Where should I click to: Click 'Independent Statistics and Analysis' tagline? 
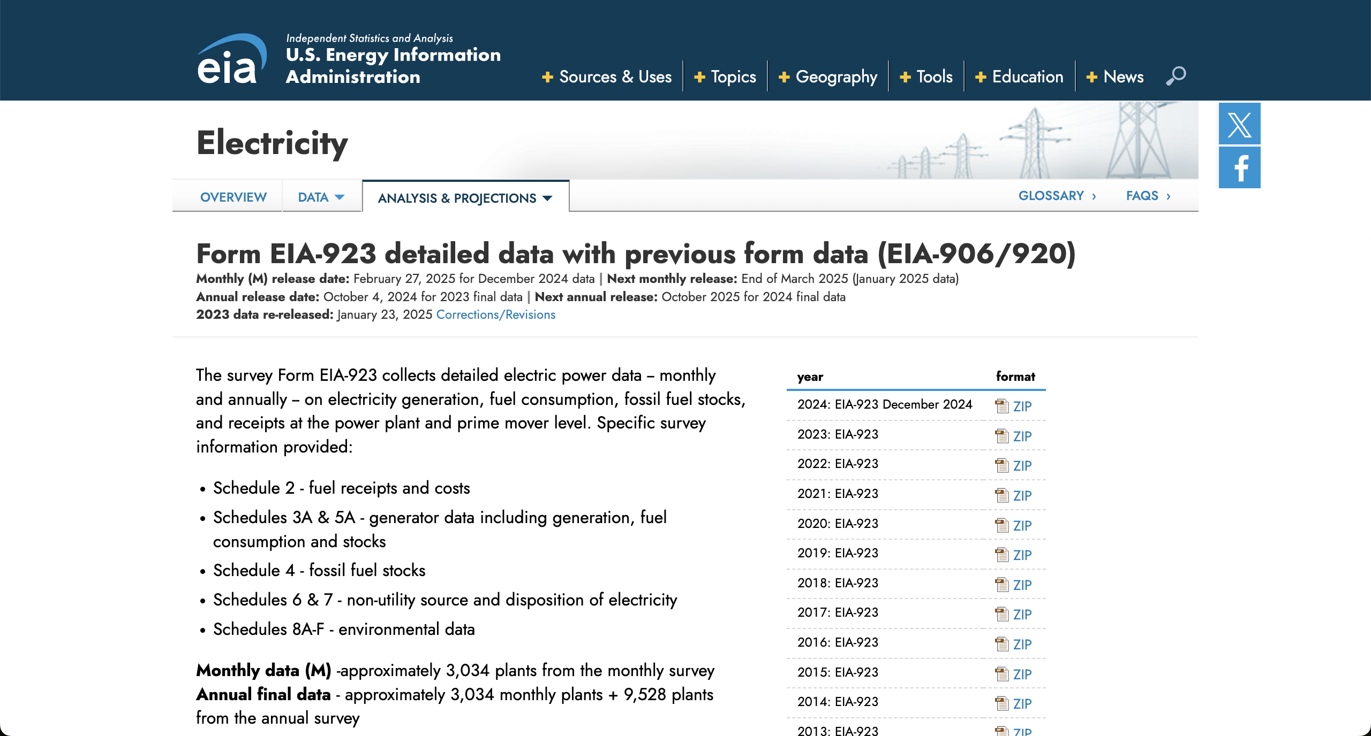tap(370, 38)
